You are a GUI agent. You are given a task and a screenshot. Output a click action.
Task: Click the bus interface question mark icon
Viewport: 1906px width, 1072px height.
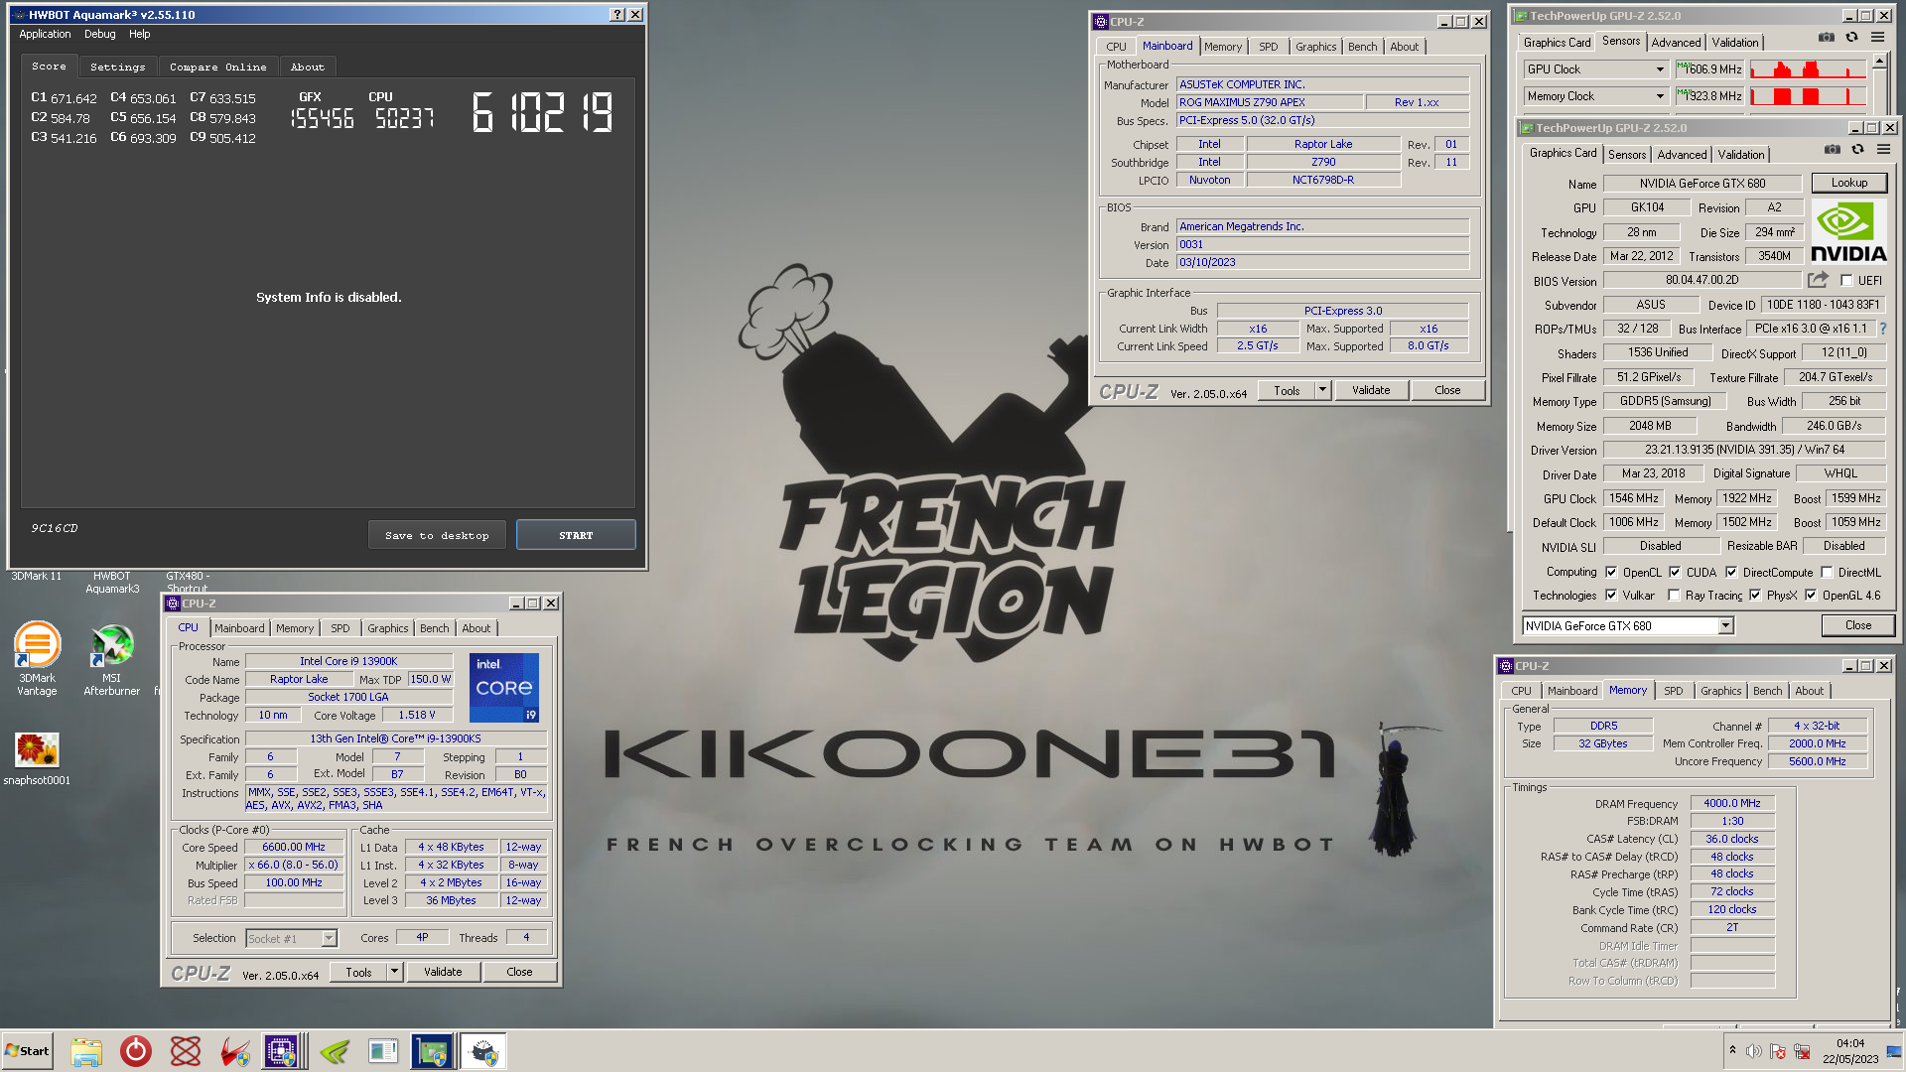(x=1882, y=329)
